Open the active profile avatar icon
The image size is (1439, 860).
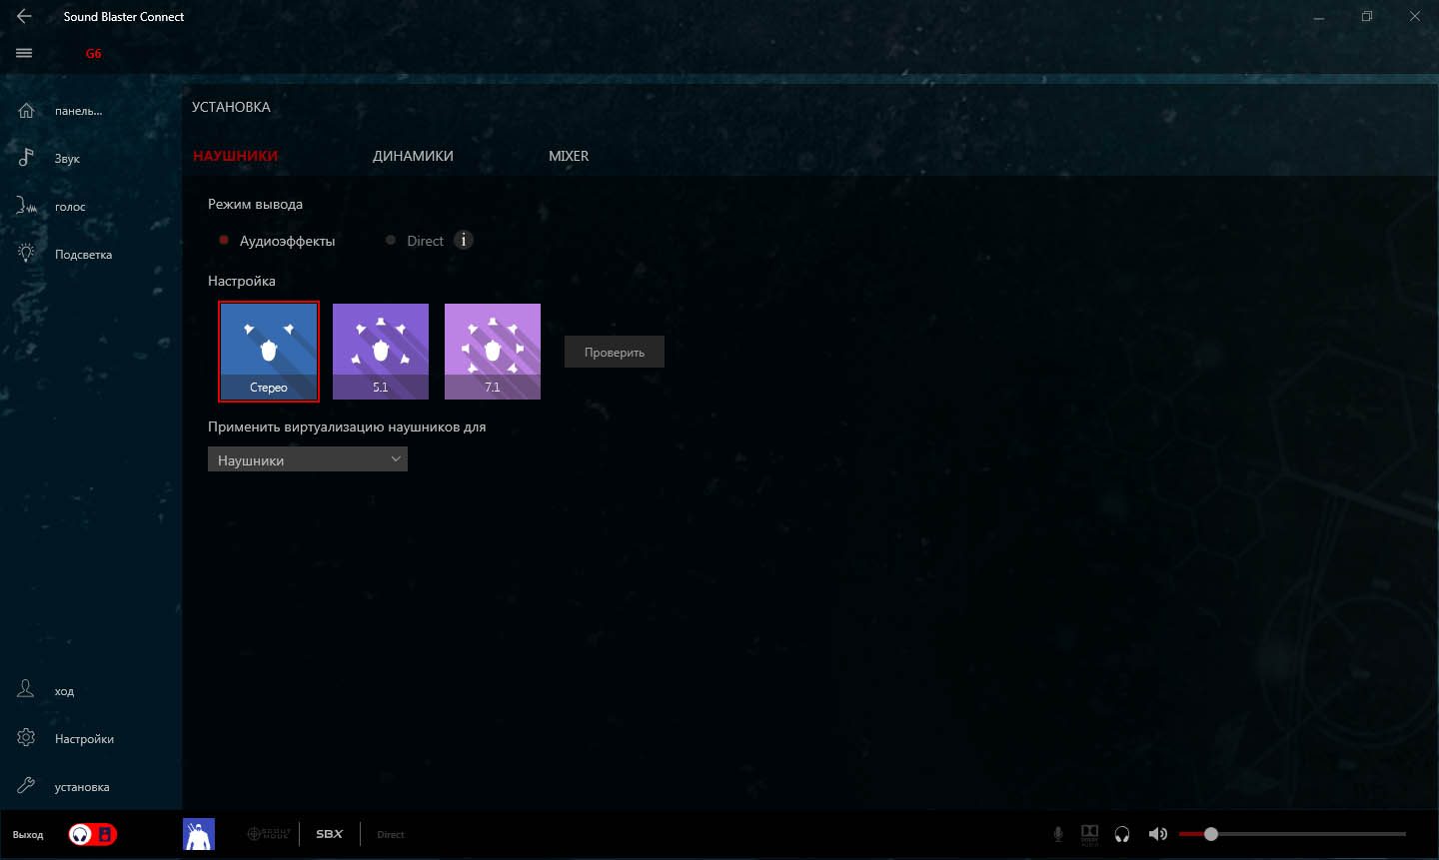[199, 834]
